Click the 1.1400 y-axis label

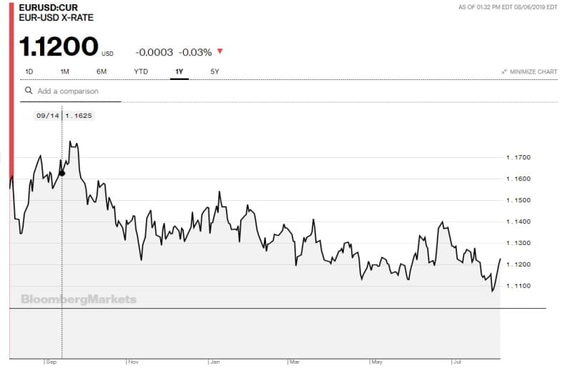click(518, 222)
